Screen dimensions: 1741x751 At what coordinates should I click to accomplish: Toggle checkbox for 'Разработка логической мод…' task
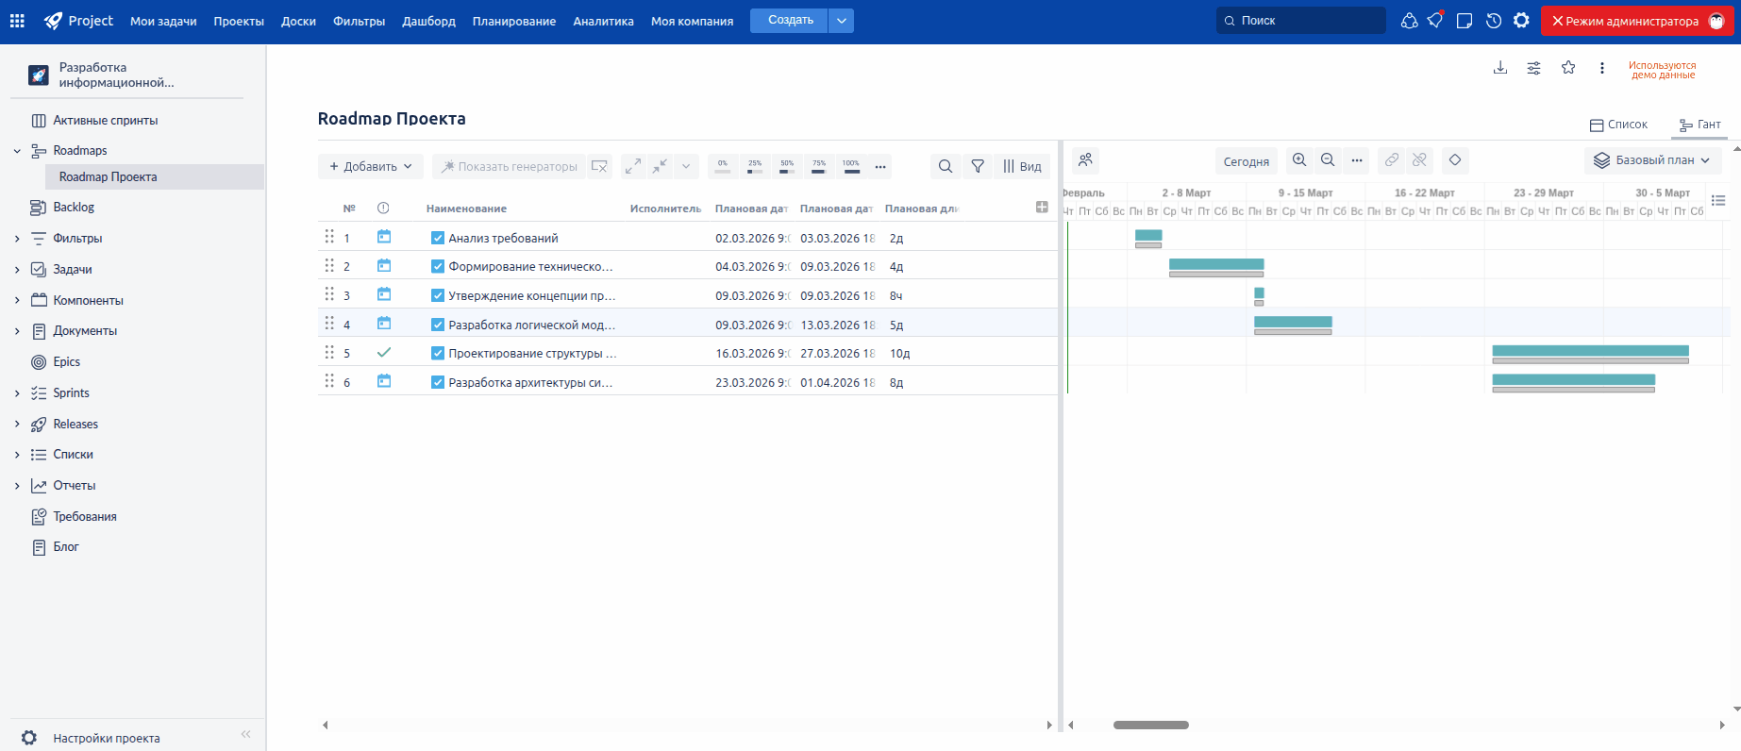(x=438, y=325)
